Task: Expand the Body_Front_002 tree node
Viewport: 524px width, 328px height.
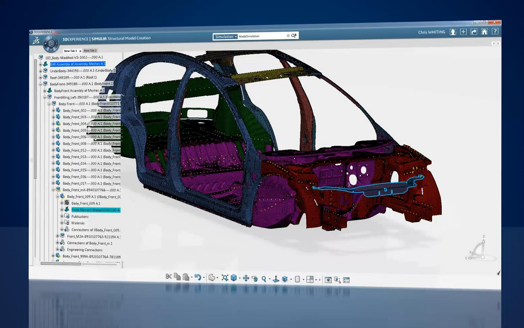Action: click(x=53, y=110)
